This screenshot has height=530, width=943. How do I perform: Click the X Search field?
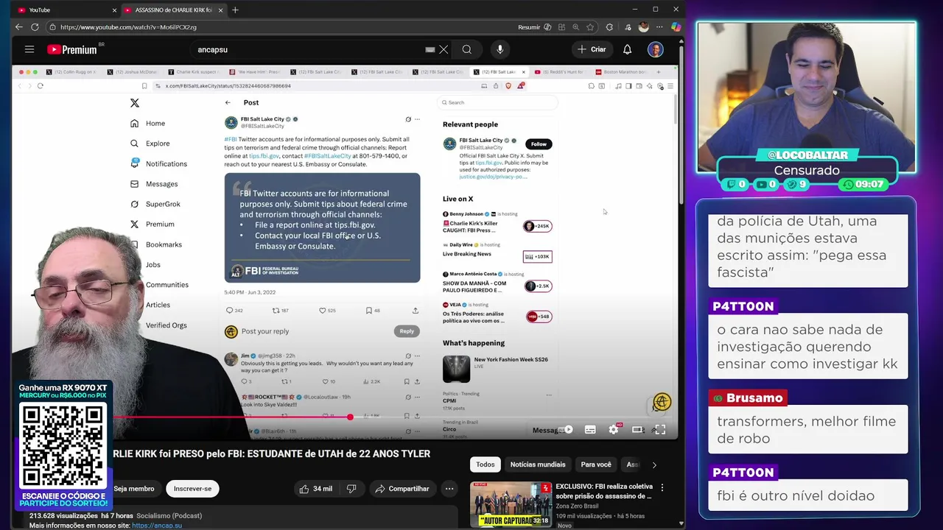point(497,102)
